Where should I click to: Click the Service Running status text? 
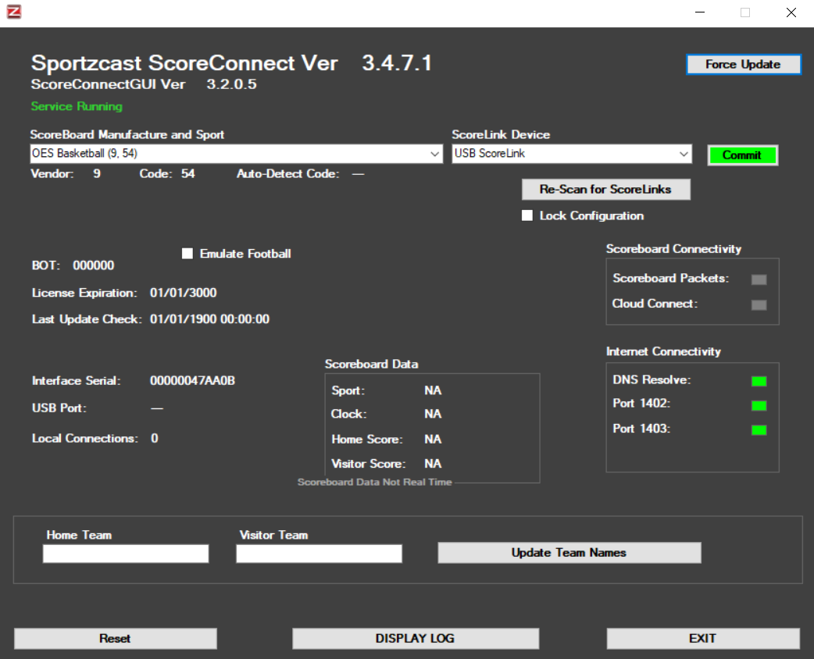click(x=77, y=106)
